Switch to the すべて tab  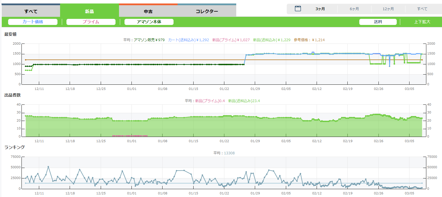pos(31,12)
